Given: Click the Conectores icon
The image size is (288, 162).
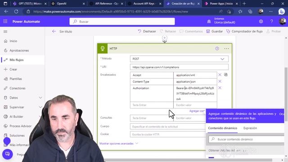Looking at the screenshot, I should [5, 88].
